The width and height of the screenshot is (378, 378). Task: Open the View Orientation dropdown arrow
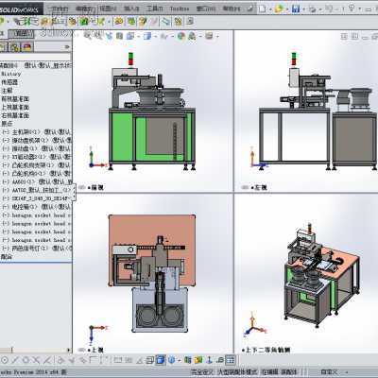point(138,37)
